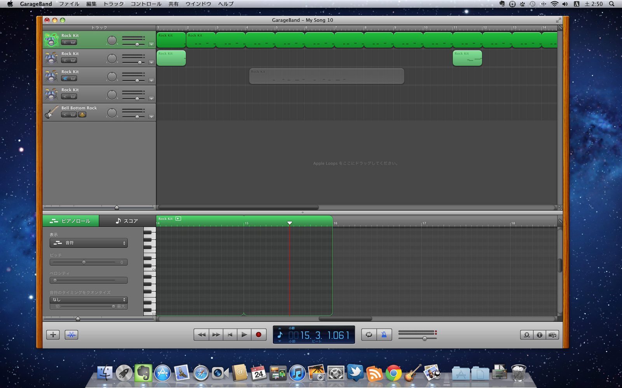
Task: Unmute the third Rock Kit track
Action: tap(65, 78)
